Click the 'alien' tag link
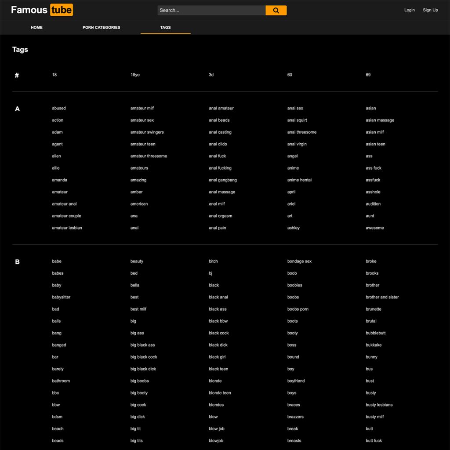 pyautogui.click(x=56, y=156)
